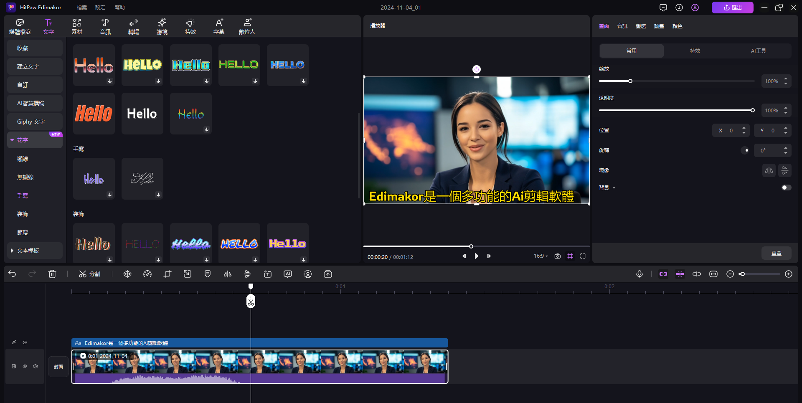The width and height of the screenshot is (802, 403).
Task: Toggle the grid overlay in the player
Action: pyautogui.click(x=570, y=256)
